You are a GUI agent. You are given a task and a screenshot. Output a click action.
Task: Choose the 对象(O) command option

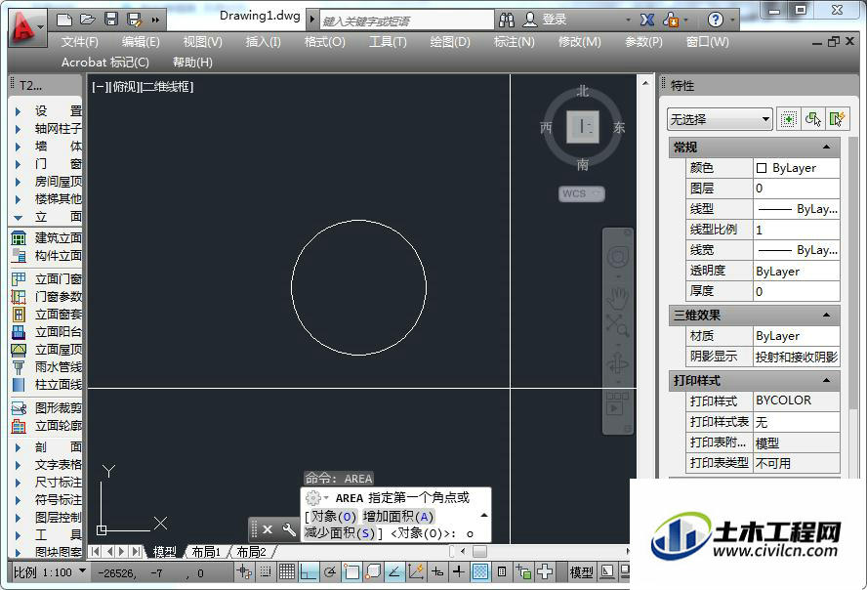coord(333,517)
